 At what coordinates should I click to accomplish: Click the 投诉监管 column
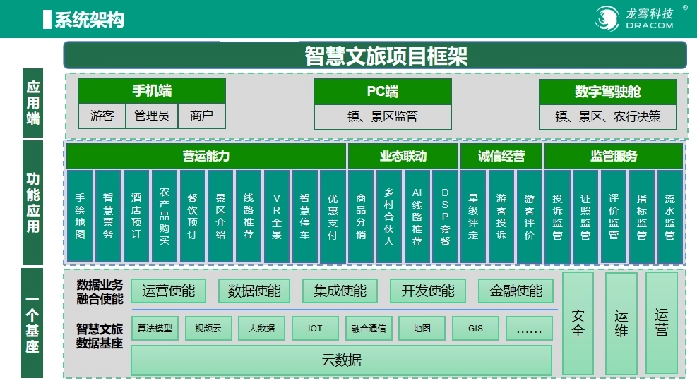(557, 217)
